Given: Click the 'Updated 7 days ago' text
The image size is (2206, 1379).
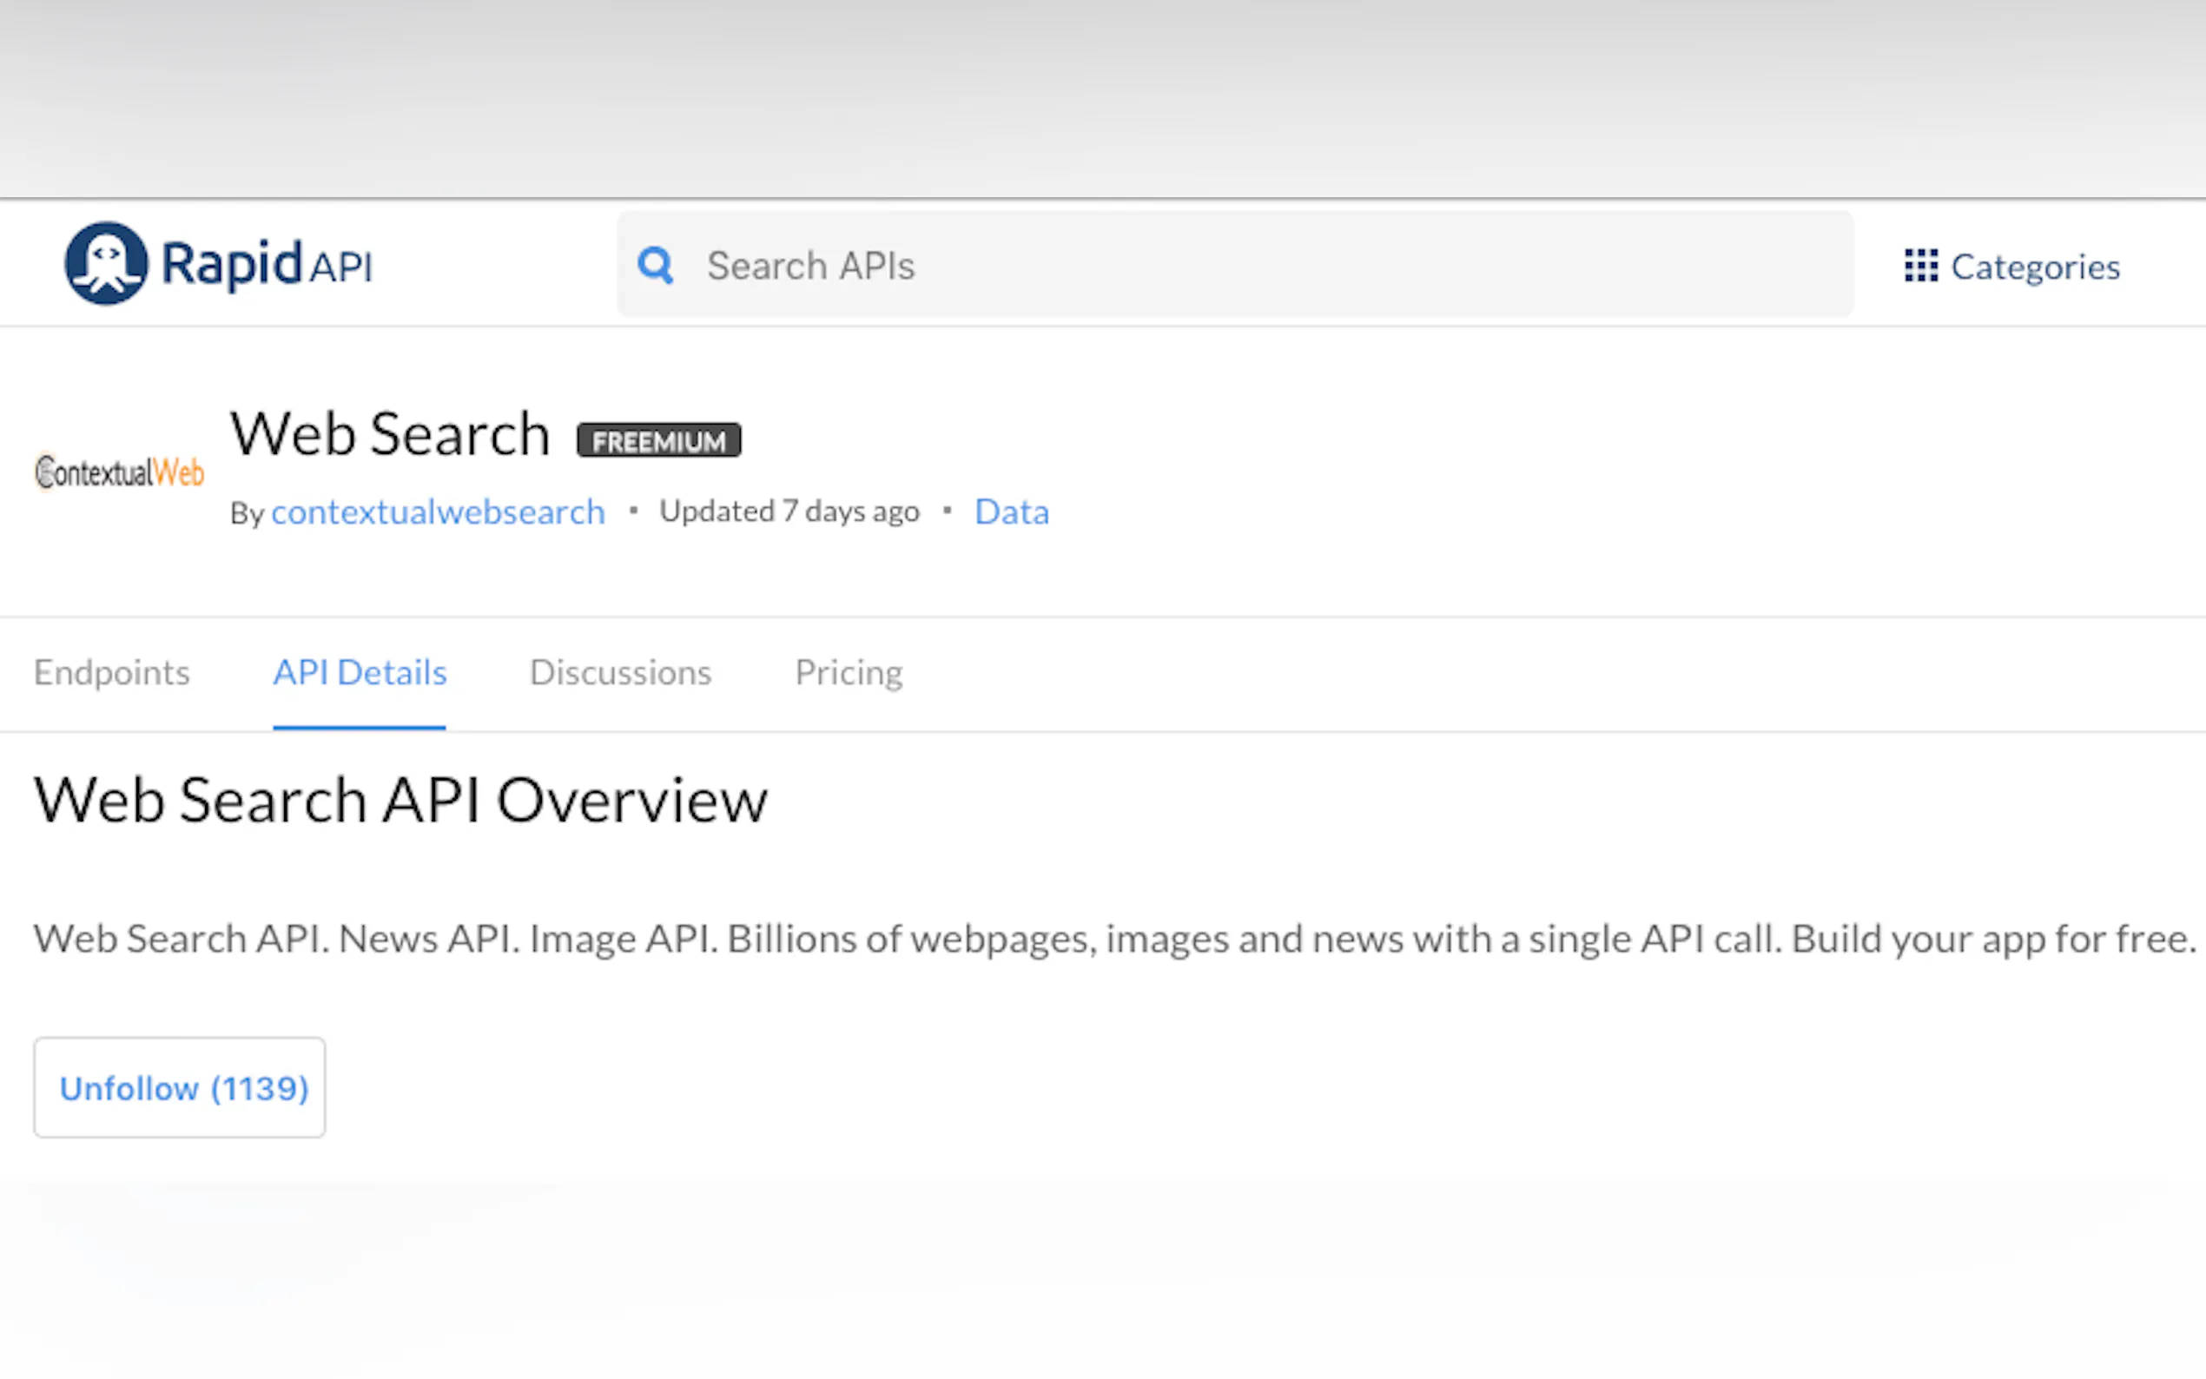Looking at the screenshot, I should pyautogui.click(x=789, y=511).
